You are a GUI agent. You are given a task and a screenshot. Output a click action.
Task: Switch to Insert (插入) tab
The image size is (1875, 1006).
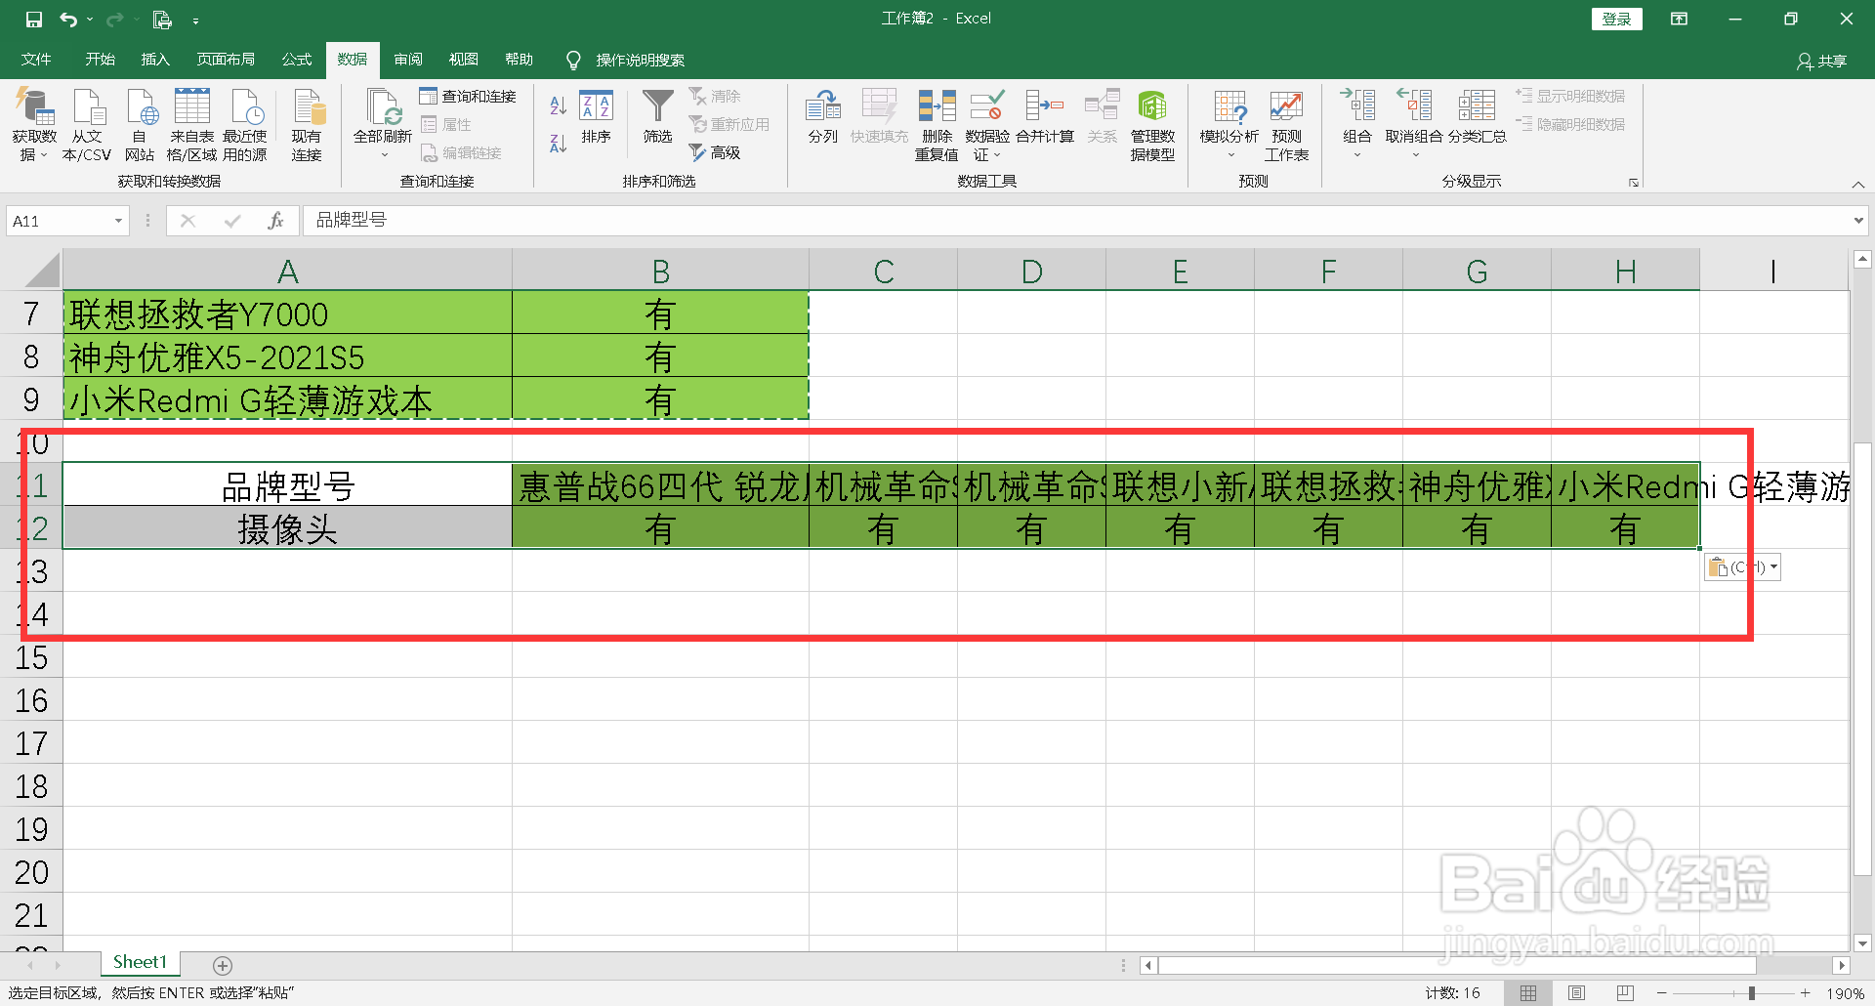coord(155,60)
